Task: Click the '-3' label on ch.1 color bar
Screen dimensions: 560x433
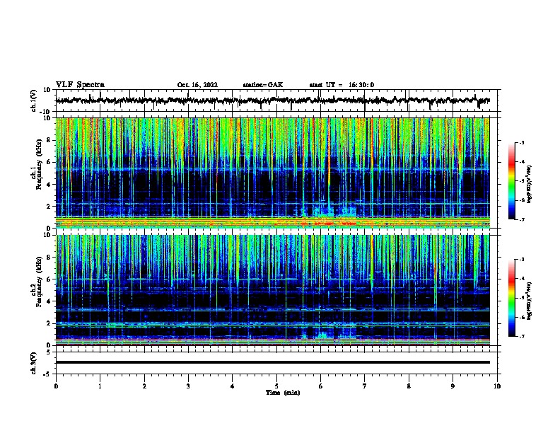Action: tap(522, 143)
